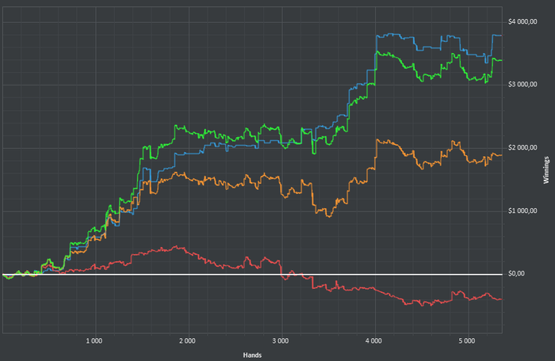This screenshot has width=555, height=361.
Task: Click the 4 000 hands tick label
Action: click(x=373, y=341)
